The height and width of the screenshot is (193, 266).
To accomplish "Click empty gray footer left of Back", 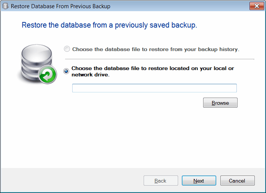I will point(71,181).
